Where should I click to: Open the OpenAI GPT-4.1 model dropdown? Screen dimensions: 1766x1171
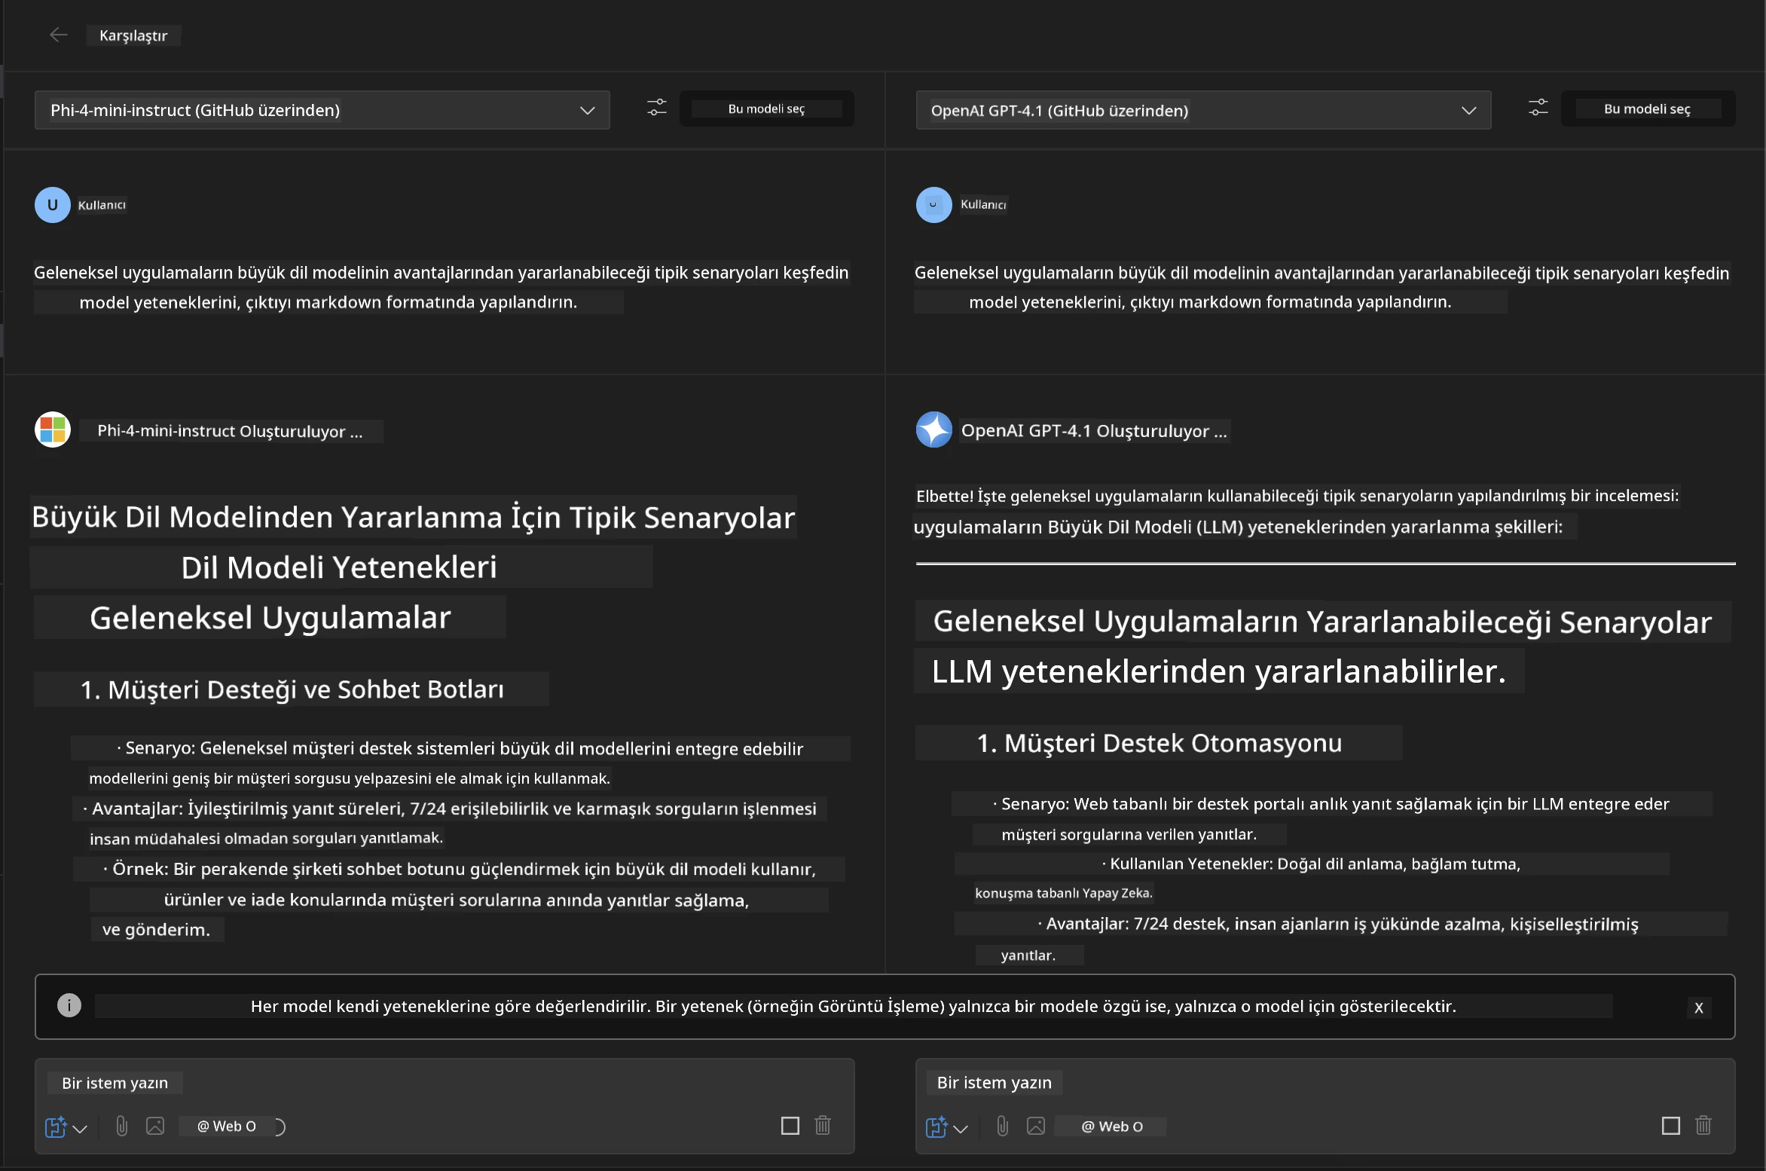1203,110
